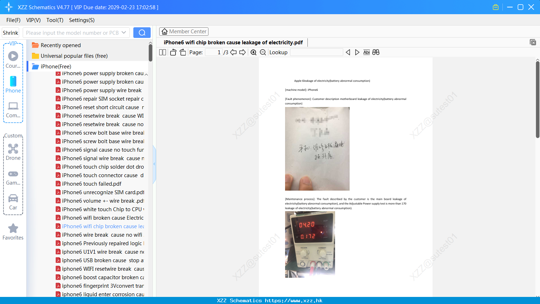
Task: Click the Member Center home icon
Action: pyautogui.click(x=165, y=32)
